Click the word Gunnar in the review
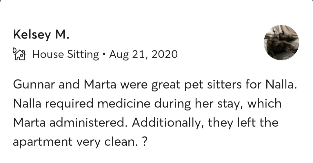 pyautogui.click(x=32, y=84)
